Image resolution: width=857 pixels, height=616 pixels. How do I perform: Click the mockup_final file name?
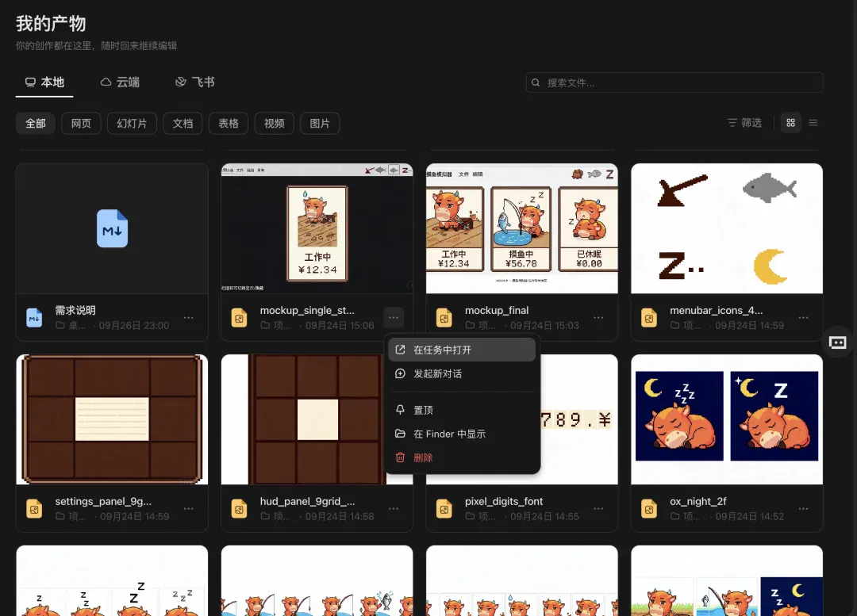tap(497, 310)
